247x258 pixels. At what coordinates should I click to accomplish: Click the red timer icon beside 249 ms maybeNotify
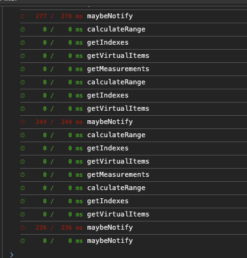point(23,122)
